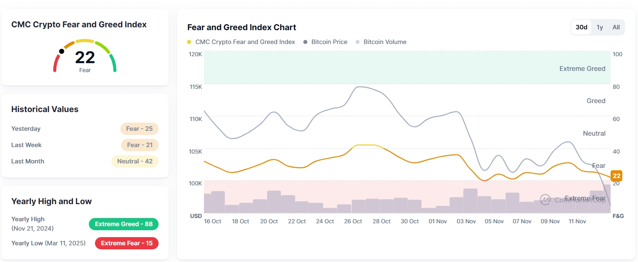Click the Fear and Greed Index Chart title

242,27
